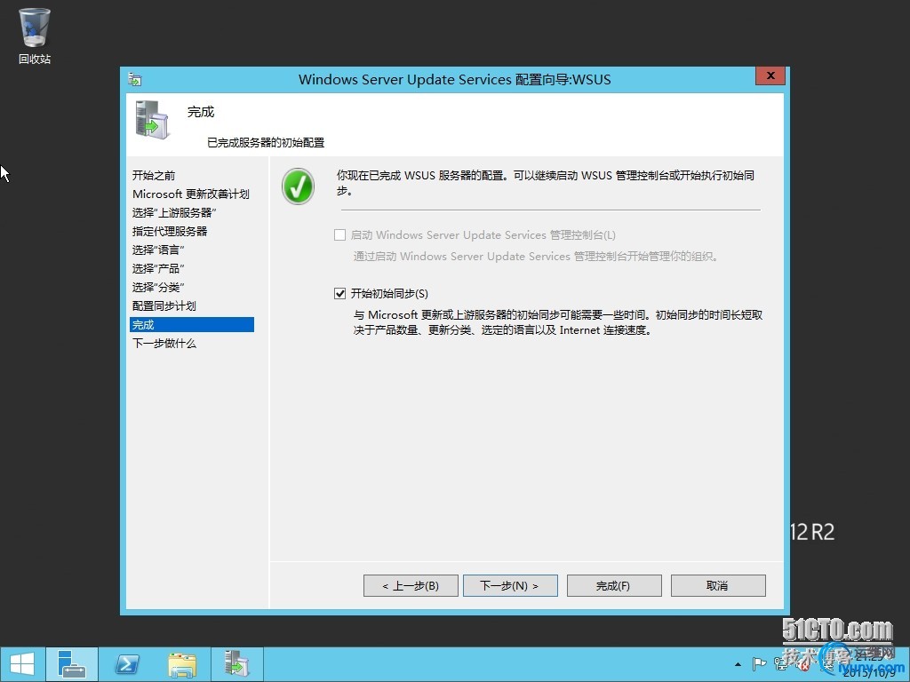Image resolution: width=910 pixels, height=682 pixels.
Task: Launch PowerShell from taskbar
Action: point(127,664)
